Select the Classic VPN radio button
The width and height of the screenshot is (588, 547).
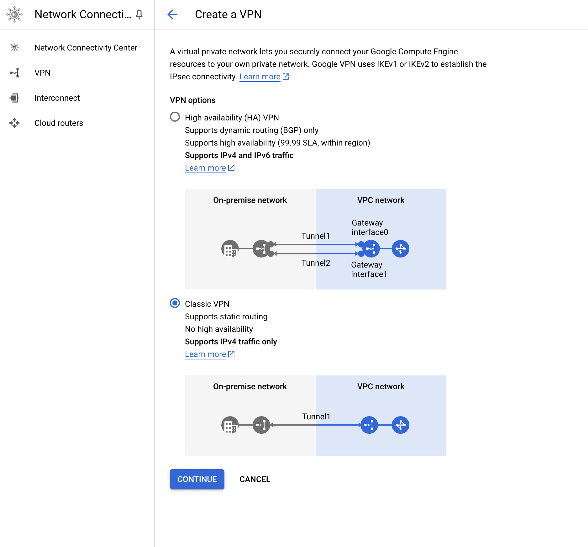[x=175, y=303]
